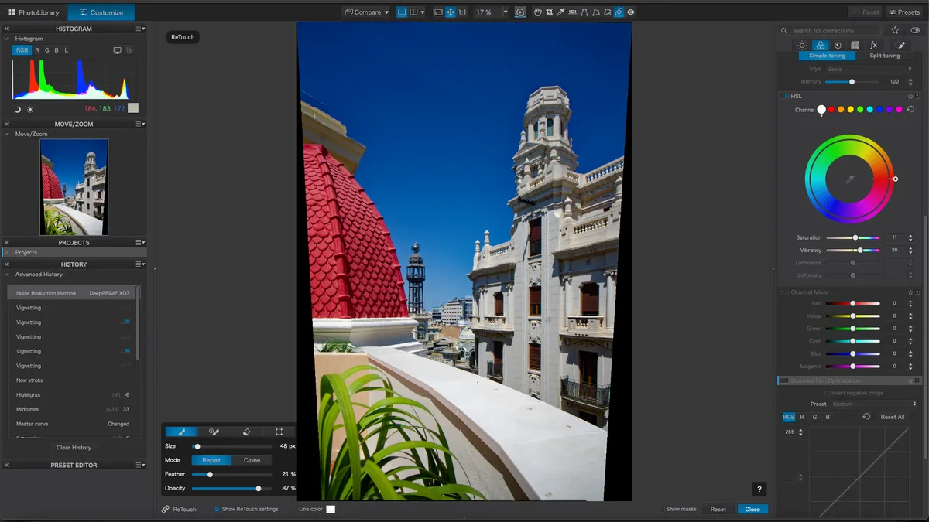Choose the Split toning tab
This screenshot has width=929, height=522.
pyautogui.click(x=885, y=56)
